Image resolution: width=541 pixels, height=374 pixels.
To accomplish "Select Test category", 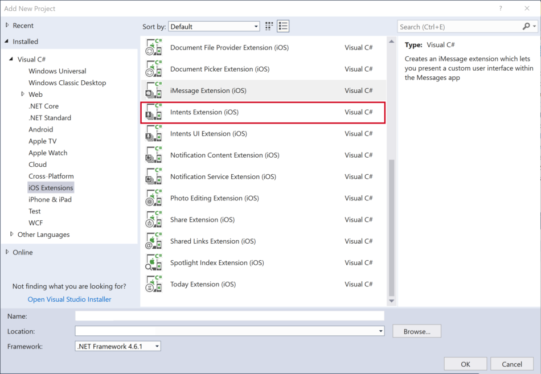I will coord(35,211).
